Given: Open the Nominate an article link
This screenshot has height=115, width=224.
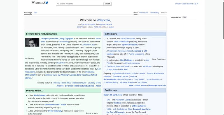Looking at the screenshot, I should pos(157,85).
